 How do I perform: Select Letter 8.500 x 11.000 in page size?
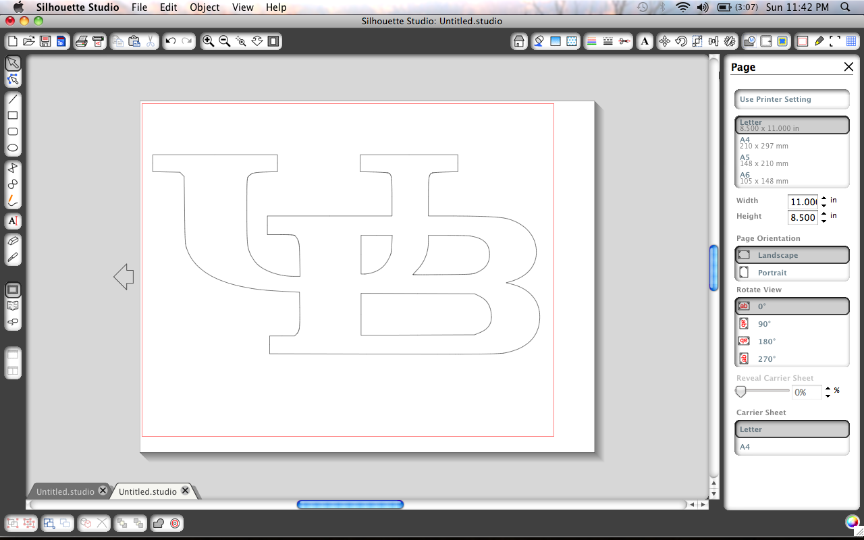pos(792,125)
